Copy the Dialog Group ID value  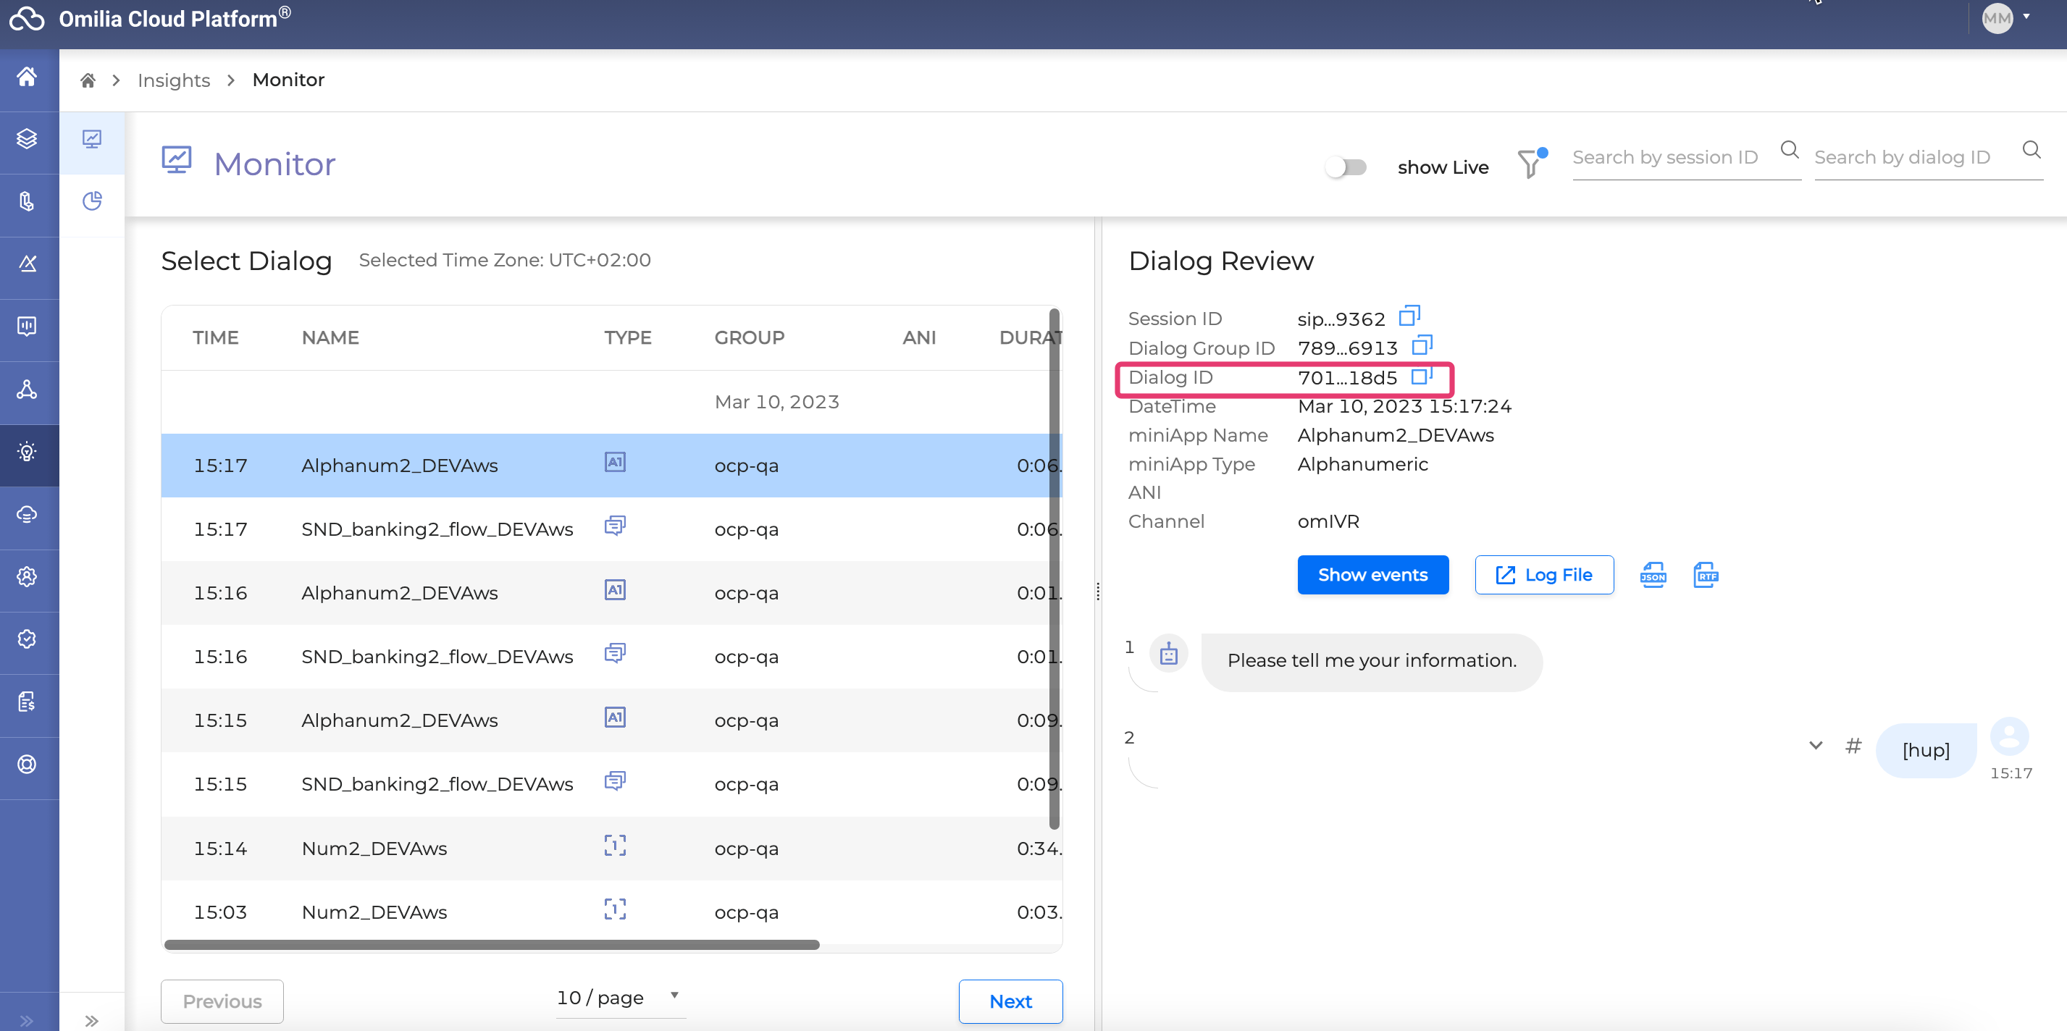[x=1421, y=346]
